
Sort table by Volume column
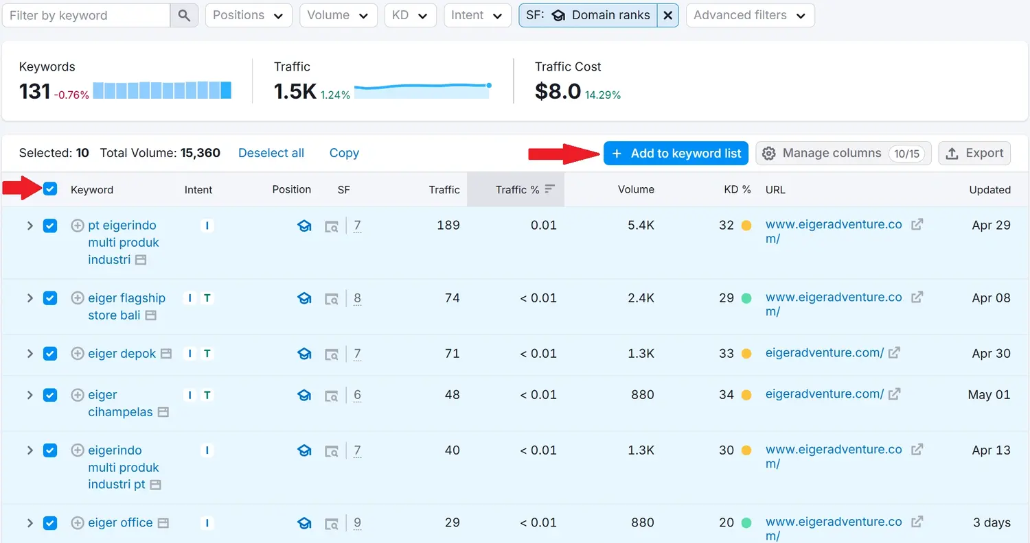[x=636, y=189]
